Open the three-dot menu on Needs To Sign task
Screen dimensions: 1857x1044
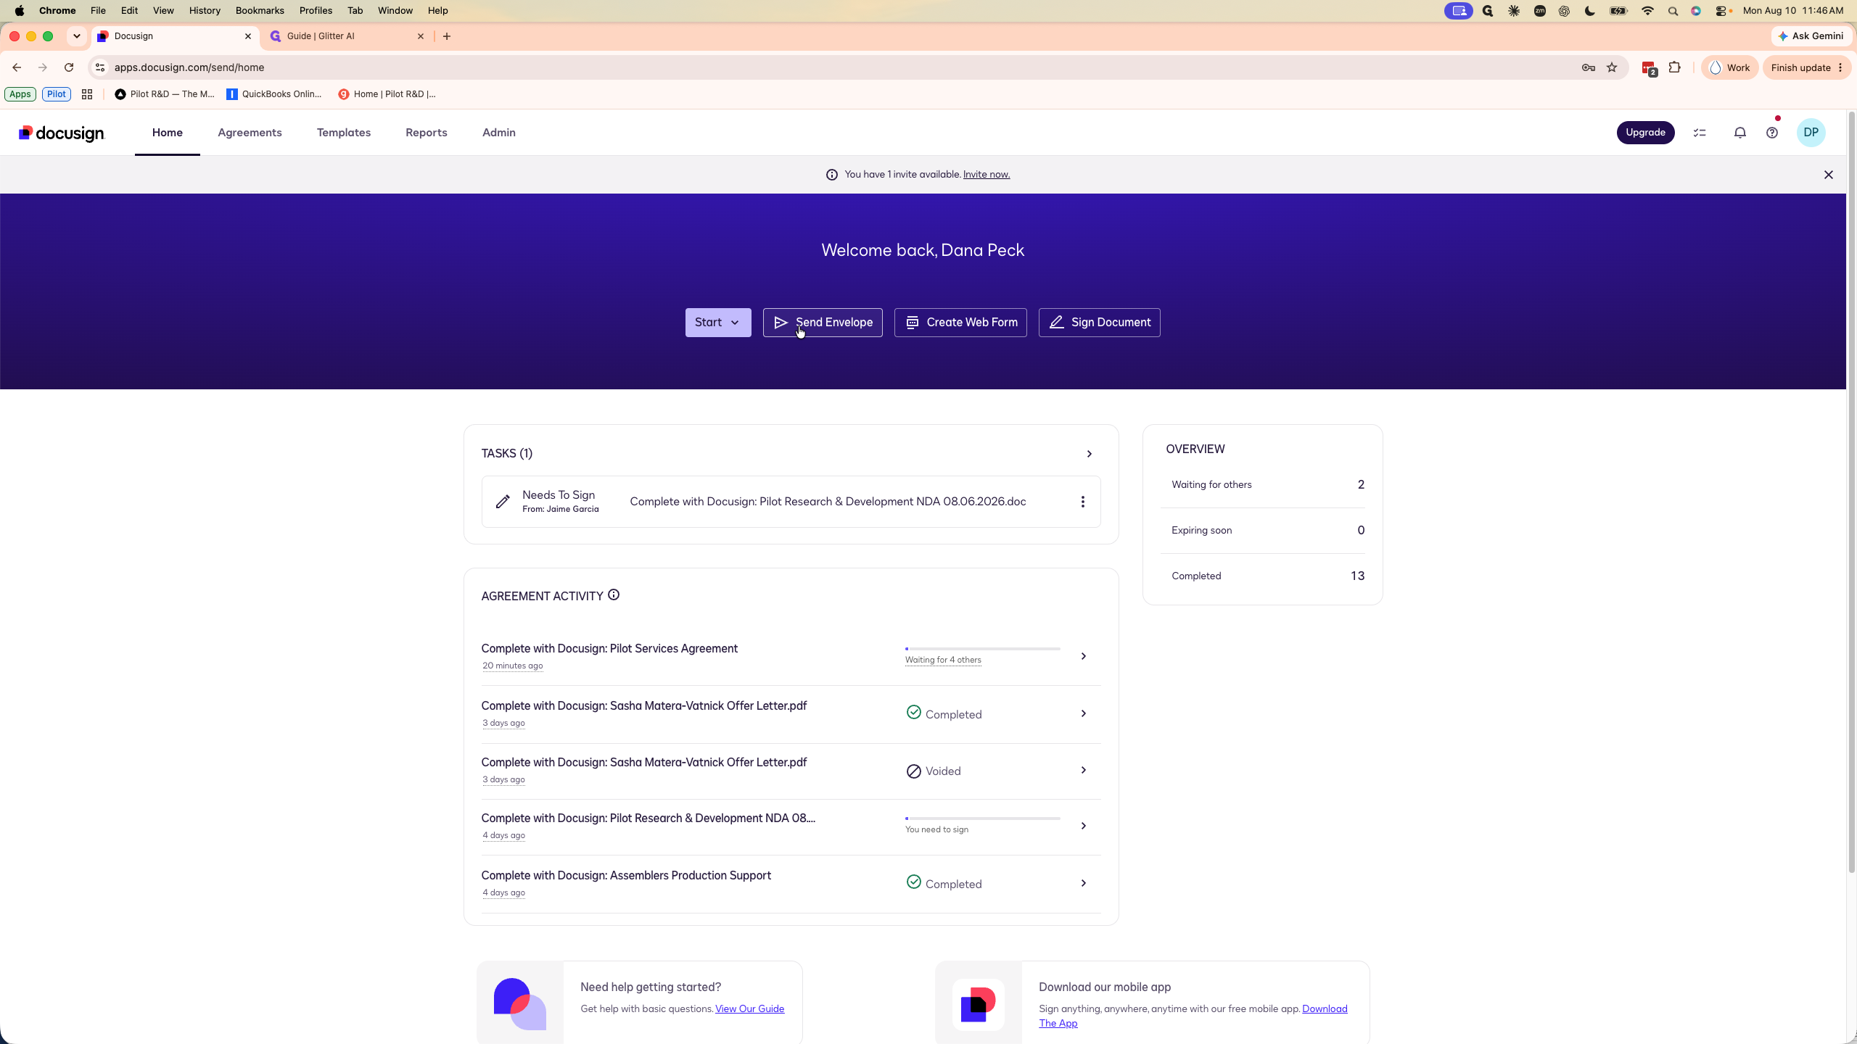pos(1083,502)
